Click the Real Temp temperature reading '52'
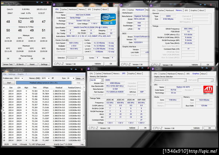The height and width of the screenshot is (155, 219). [x=20, y=22]
